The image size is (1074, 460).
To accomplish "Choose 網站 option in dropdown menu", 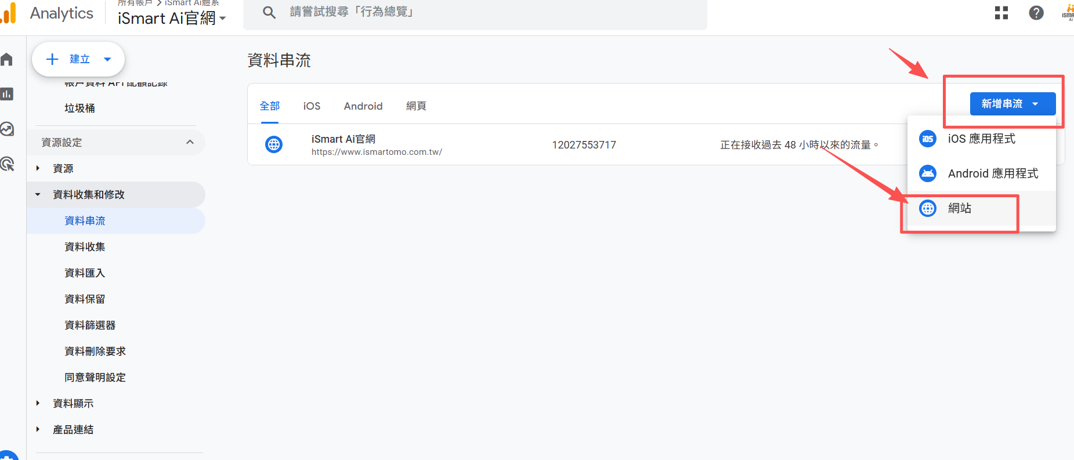I will pyautogui.click(x=959, y=208).
